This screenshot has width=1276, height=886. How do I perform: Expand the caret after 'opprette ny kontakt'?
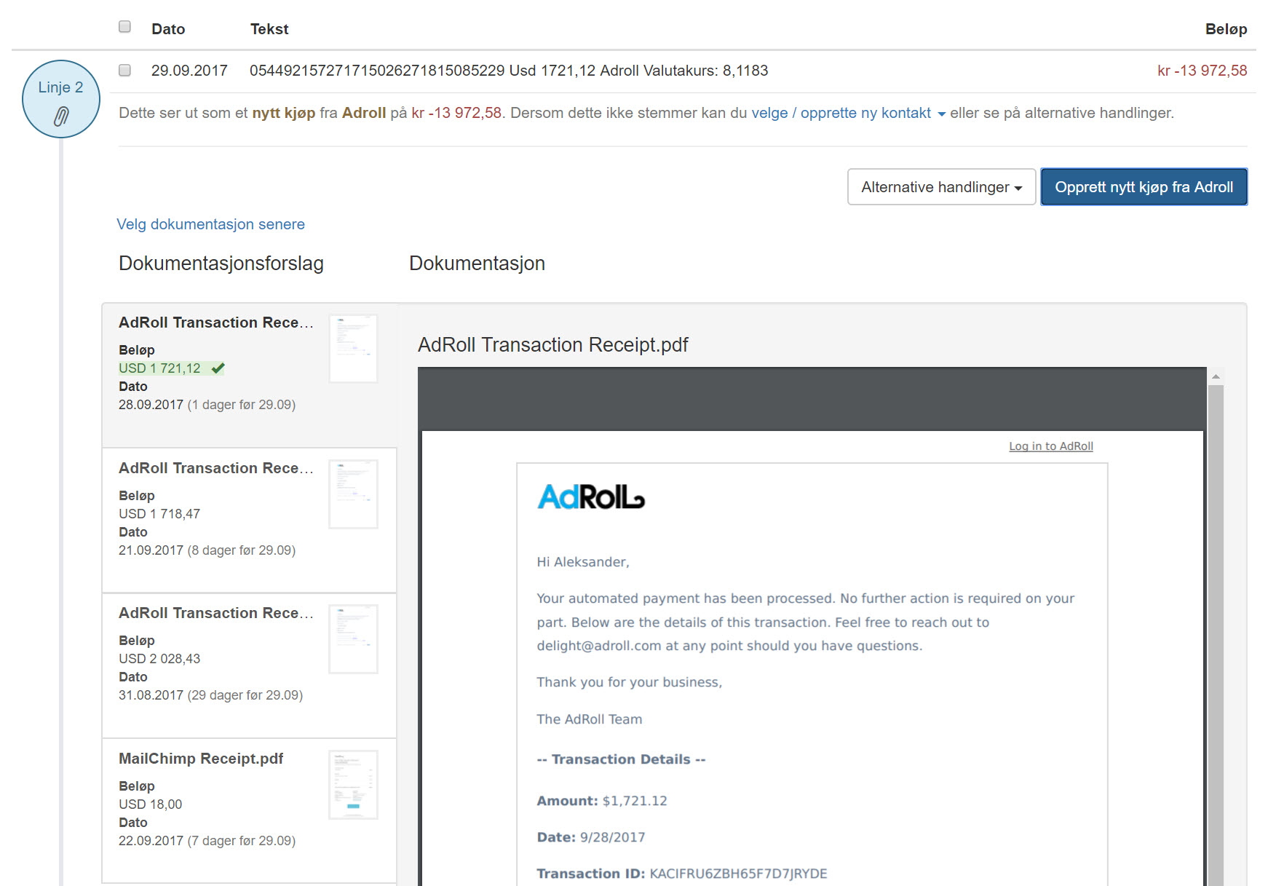(941, 114)
